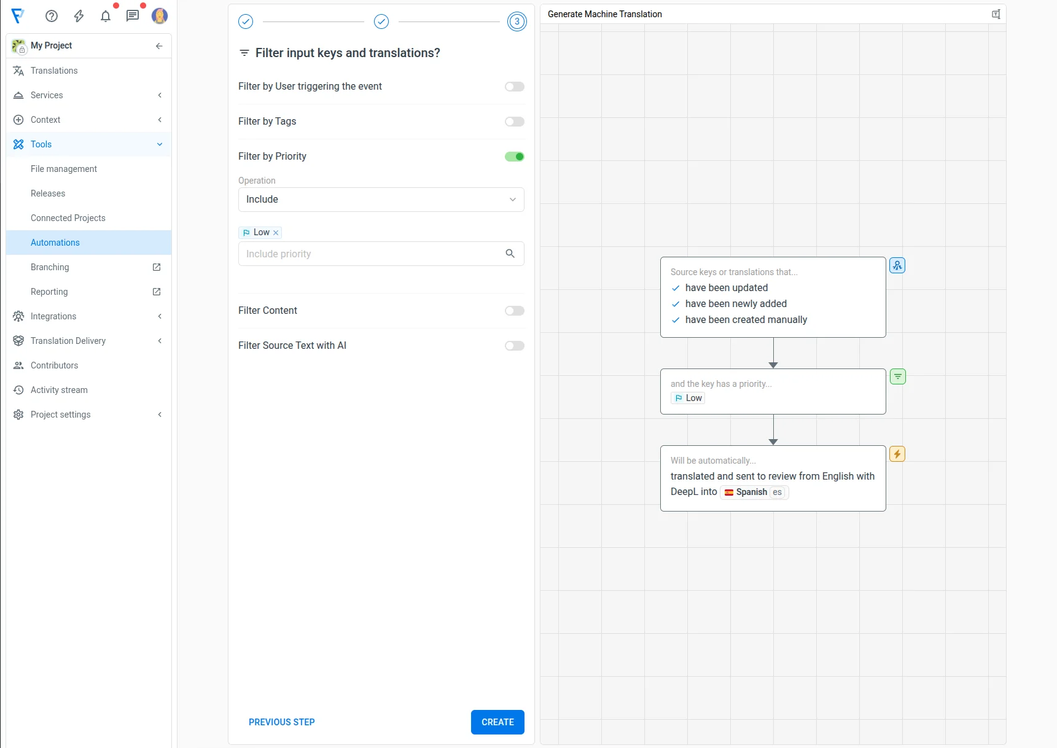
Task: Click the rename icon beside Generate Machine Translation
Action: point(996,14)
